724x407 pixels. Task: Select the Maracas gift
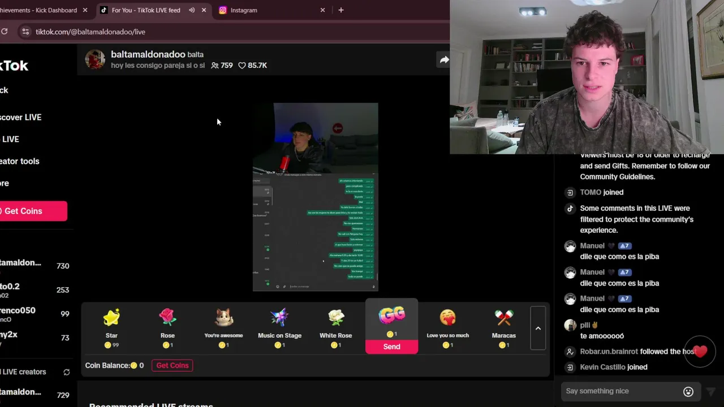click(503, 328)
